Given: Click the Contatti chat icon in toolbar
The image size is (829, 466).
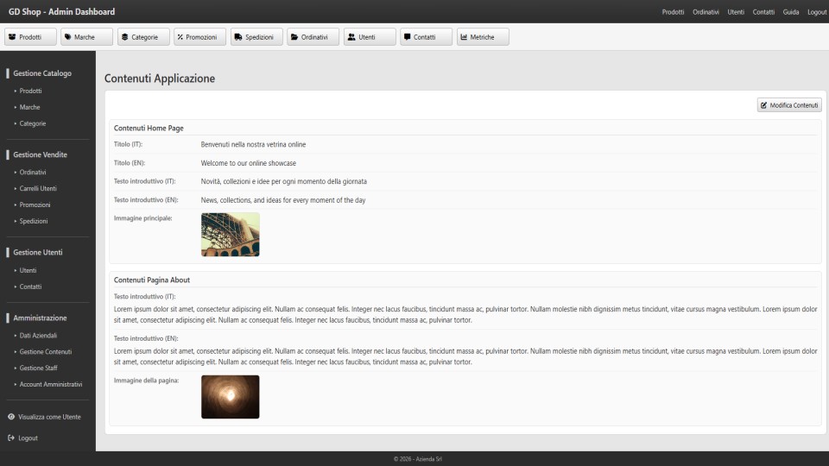Looking at the screenshot, I should (407, 37).
